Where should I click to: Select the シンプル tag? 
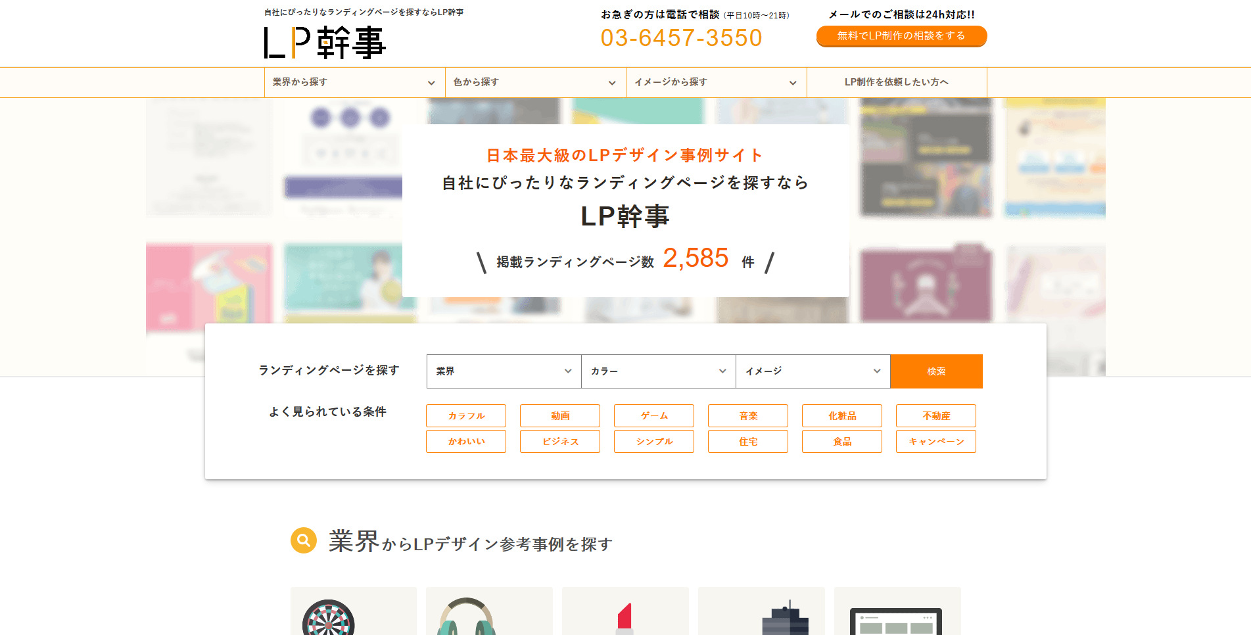tap(654, 442)
